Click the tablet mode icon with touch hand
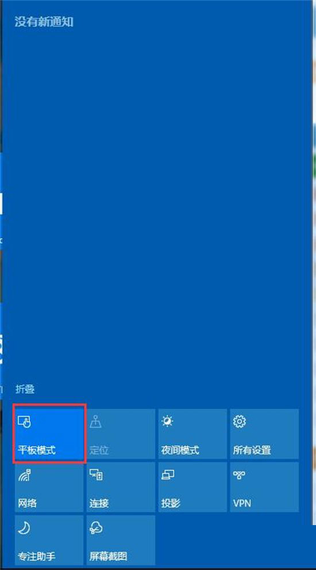This screenshot has width=316, height=570. pyautogui.click(x=24, y=421)
